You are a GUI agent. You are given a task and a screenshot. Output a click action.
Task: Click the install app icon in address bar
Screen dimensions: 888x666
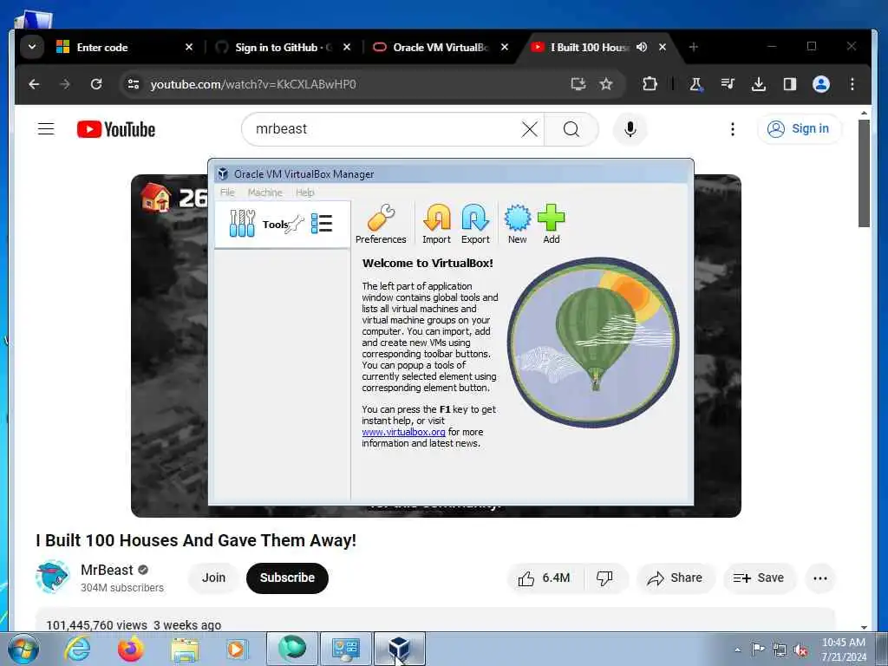(578, 84)
